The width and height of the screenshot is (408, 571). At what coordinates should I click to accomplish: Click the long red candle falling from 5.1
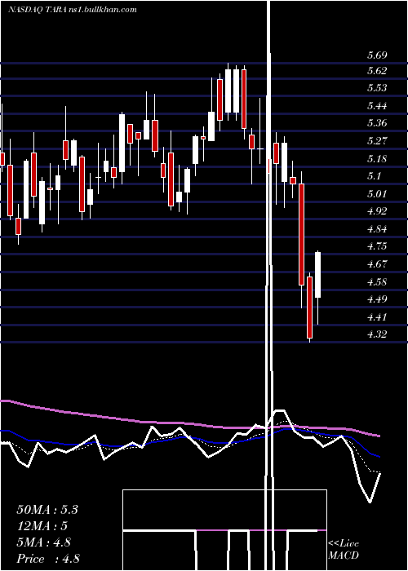[x=302, y=235]
